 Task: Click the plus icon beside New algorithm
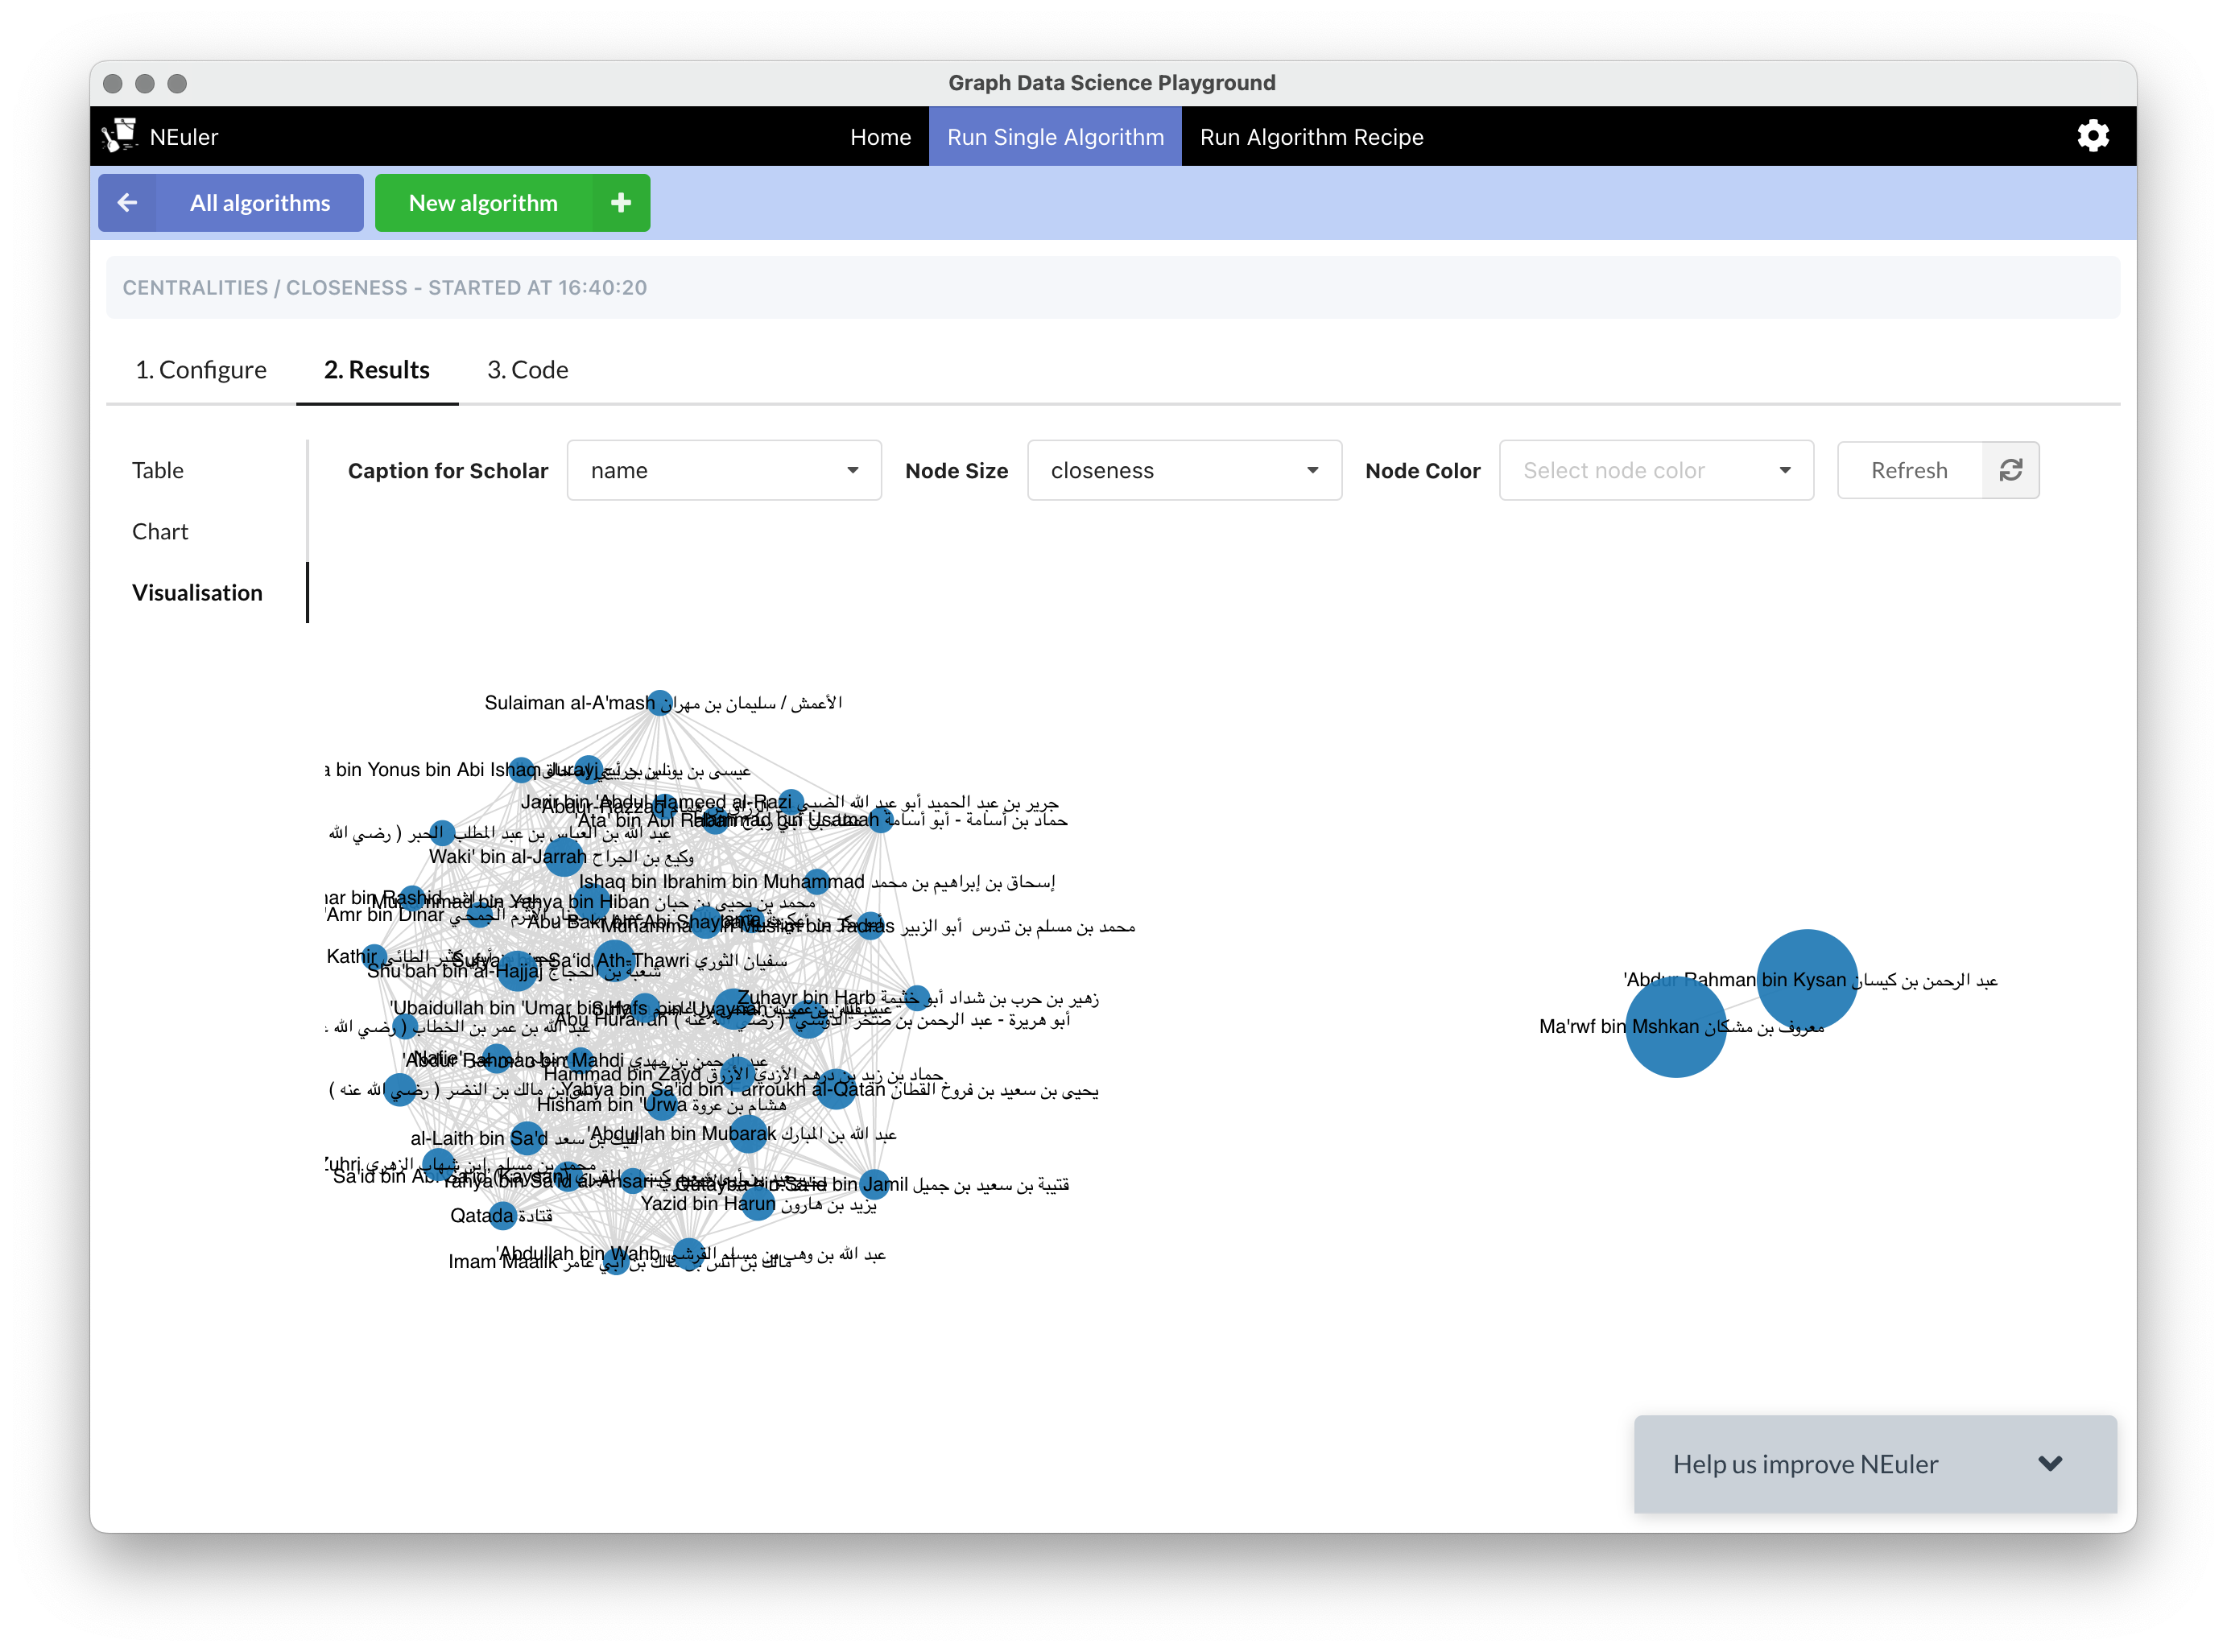621,203
